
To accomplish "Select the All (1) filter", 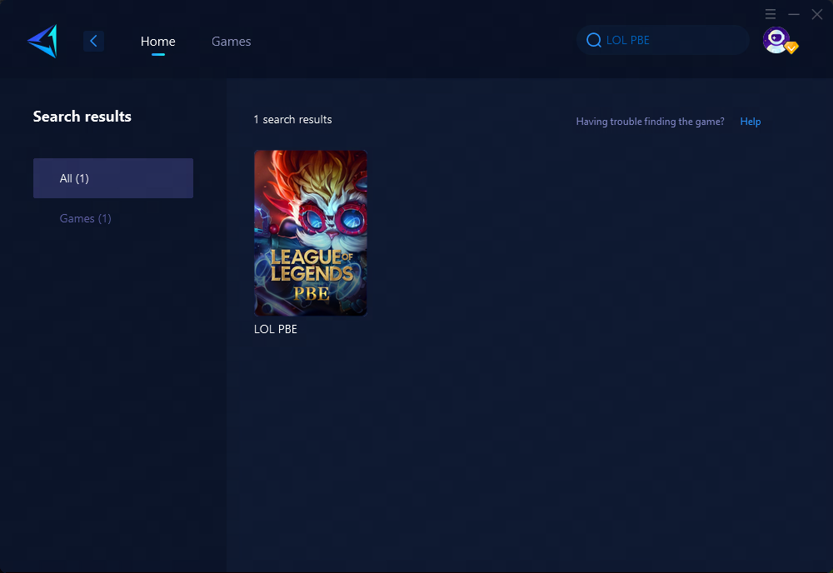I will click(113, 178).
